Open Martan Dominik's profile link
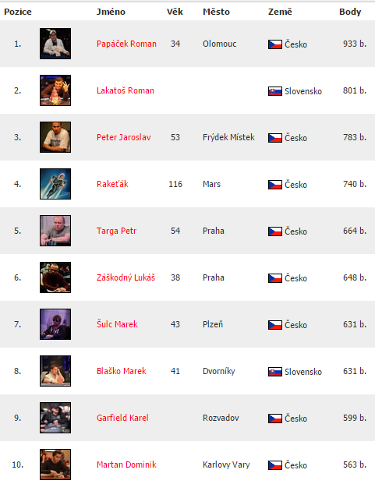375x484 pixels. [x=126, y=465]
